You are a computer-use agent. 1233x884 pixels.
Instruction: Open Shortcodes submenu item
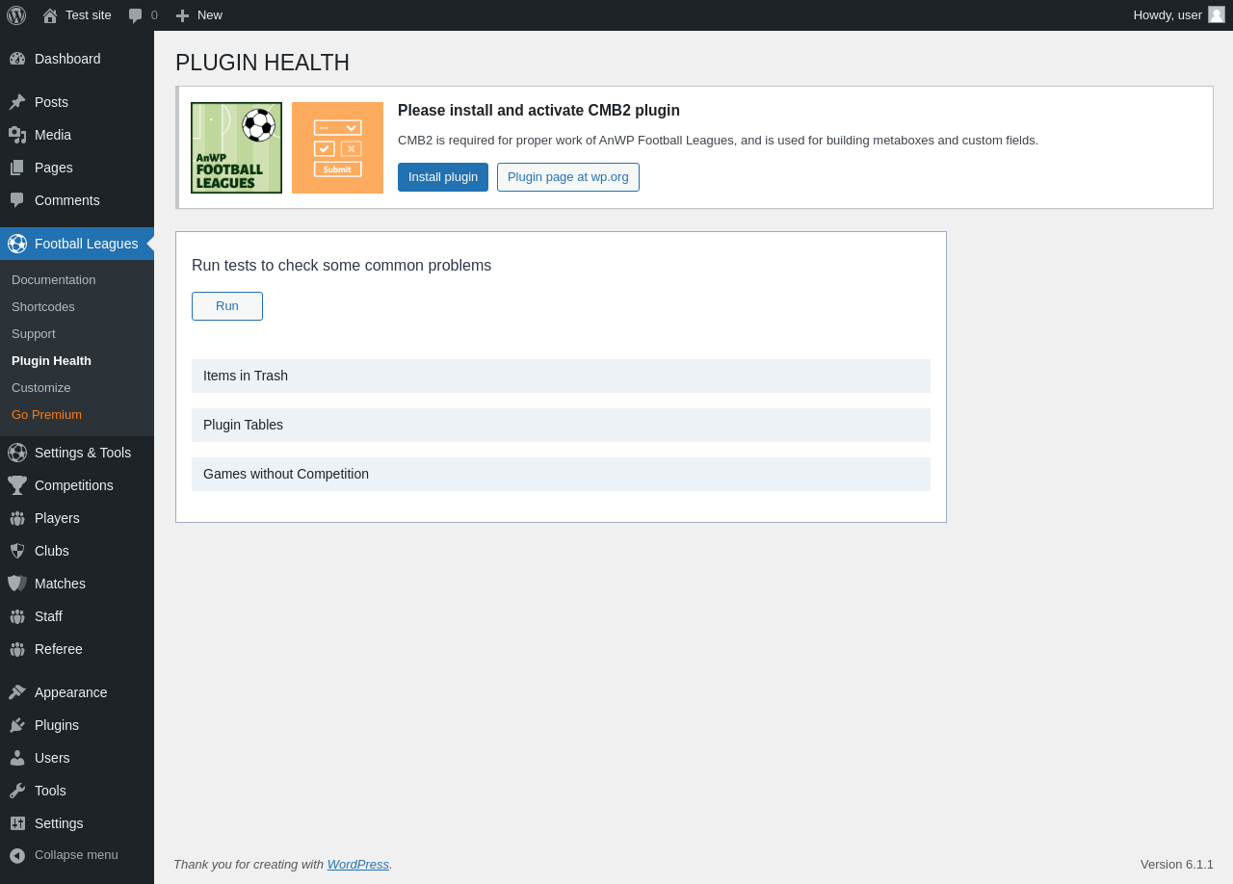pos(43,307)
